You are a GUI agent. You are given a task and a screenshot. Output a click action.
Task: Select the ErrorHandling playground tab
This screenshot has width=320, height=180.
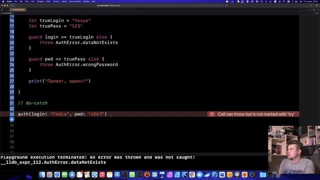tap(18, 9)
